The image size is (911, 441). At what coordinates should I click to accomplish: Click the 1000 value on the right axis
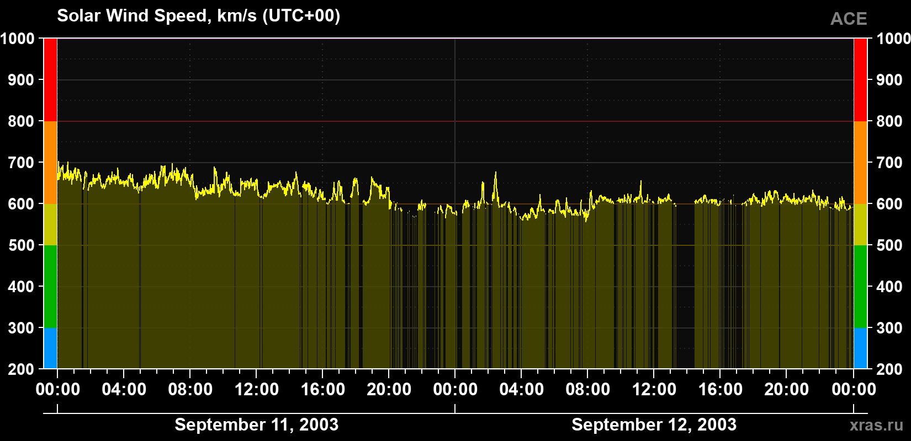893,39
